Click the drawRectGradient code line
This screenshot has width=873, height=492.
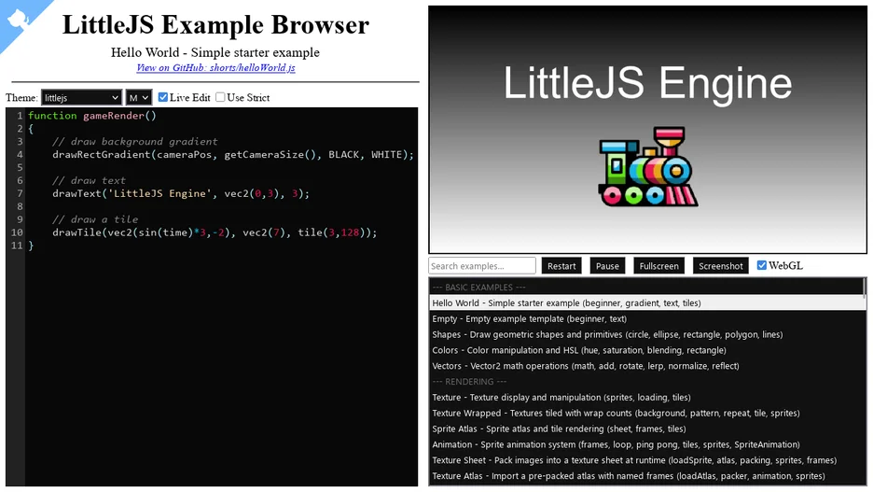233,154
